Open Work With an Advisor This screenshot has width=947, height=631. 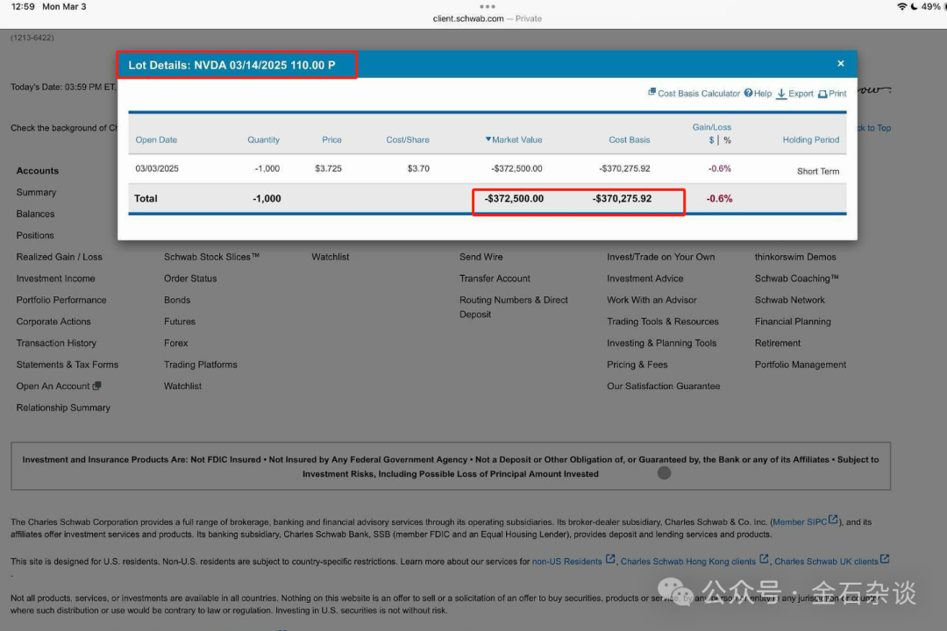(652, 300)
